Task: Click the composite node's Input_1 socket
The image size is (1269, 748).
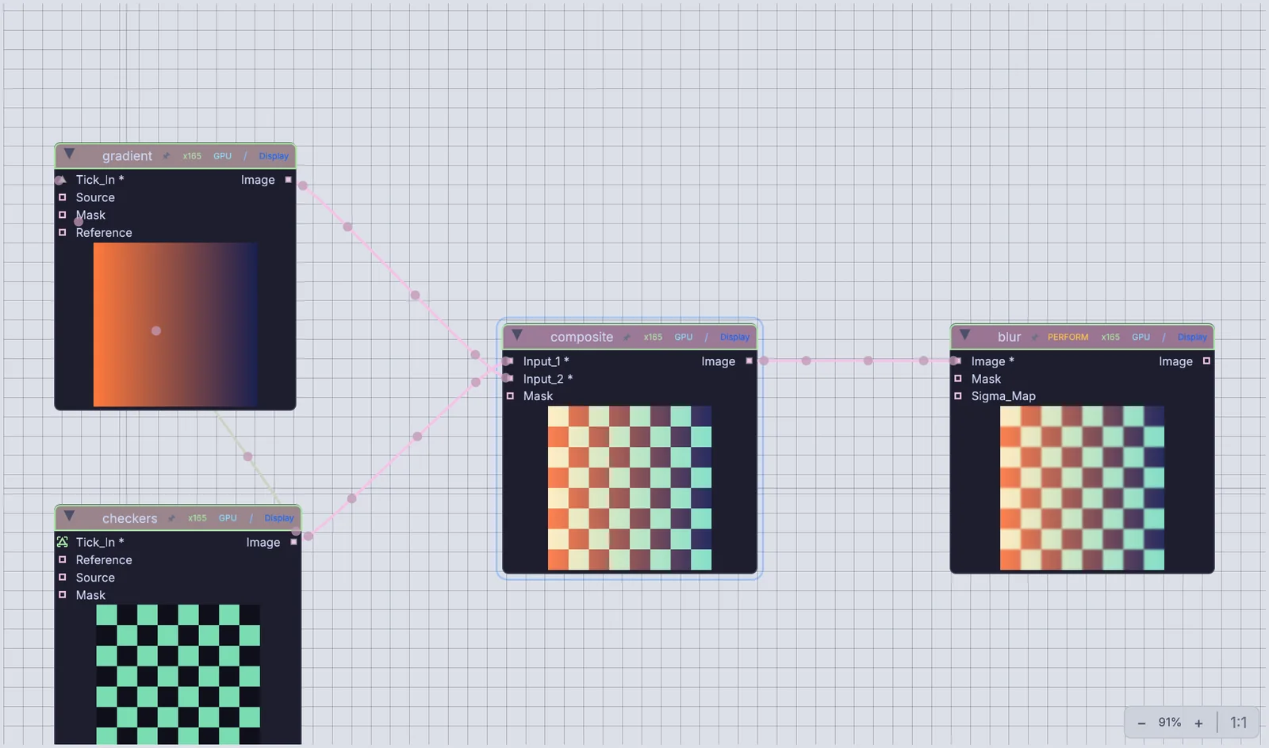Action: tap(510, 361)
